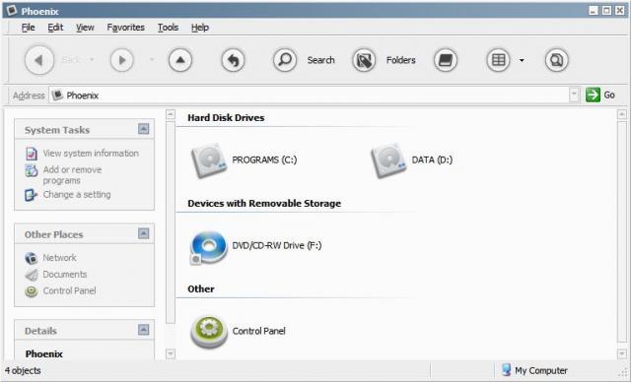
Task: Open the File menu
Action: pyautogui.click(x=29, y=28)
